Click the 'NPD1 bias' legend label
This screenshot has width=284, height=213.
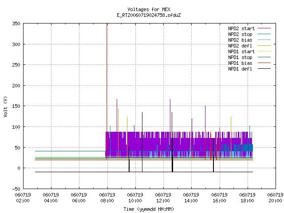pos(240,63)
